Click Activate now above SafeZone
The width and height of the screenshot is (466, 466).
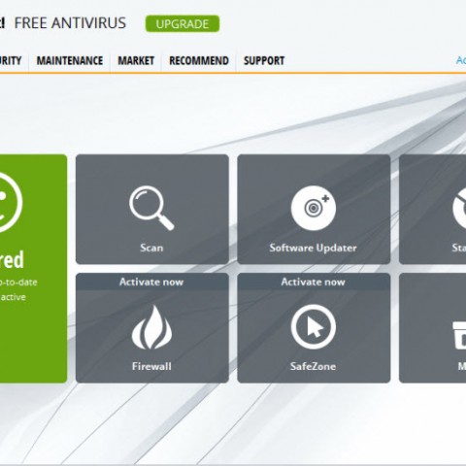[x=313, y=282]
